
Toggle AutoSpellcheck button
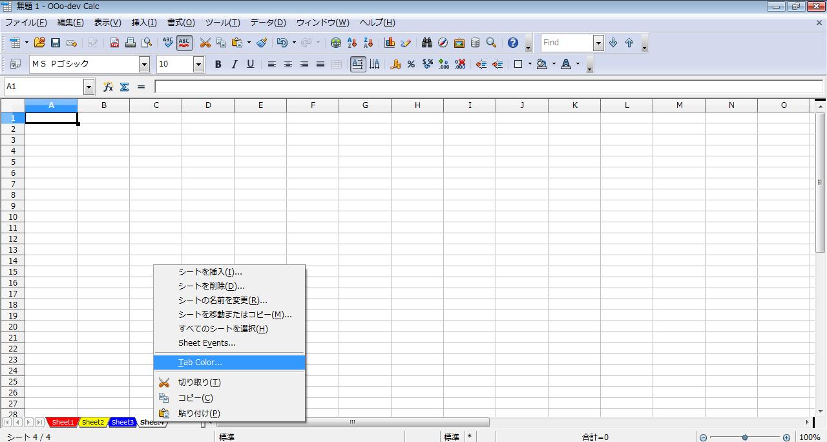click(x=184, y=43)
